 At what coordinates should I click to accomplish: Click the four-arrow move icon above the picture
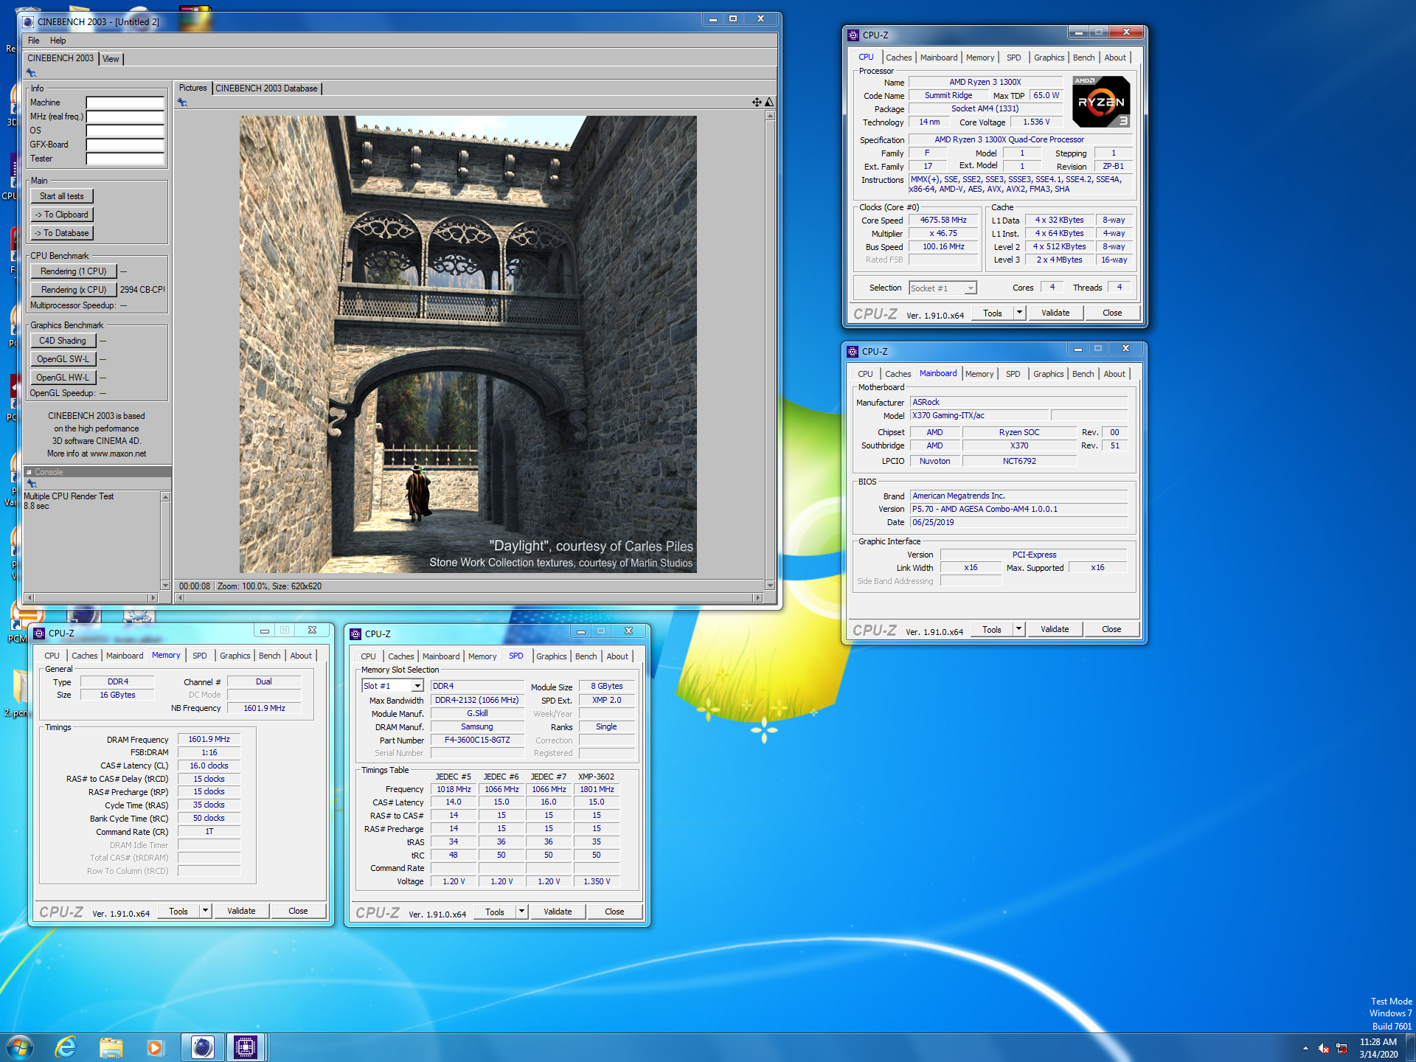757,103
